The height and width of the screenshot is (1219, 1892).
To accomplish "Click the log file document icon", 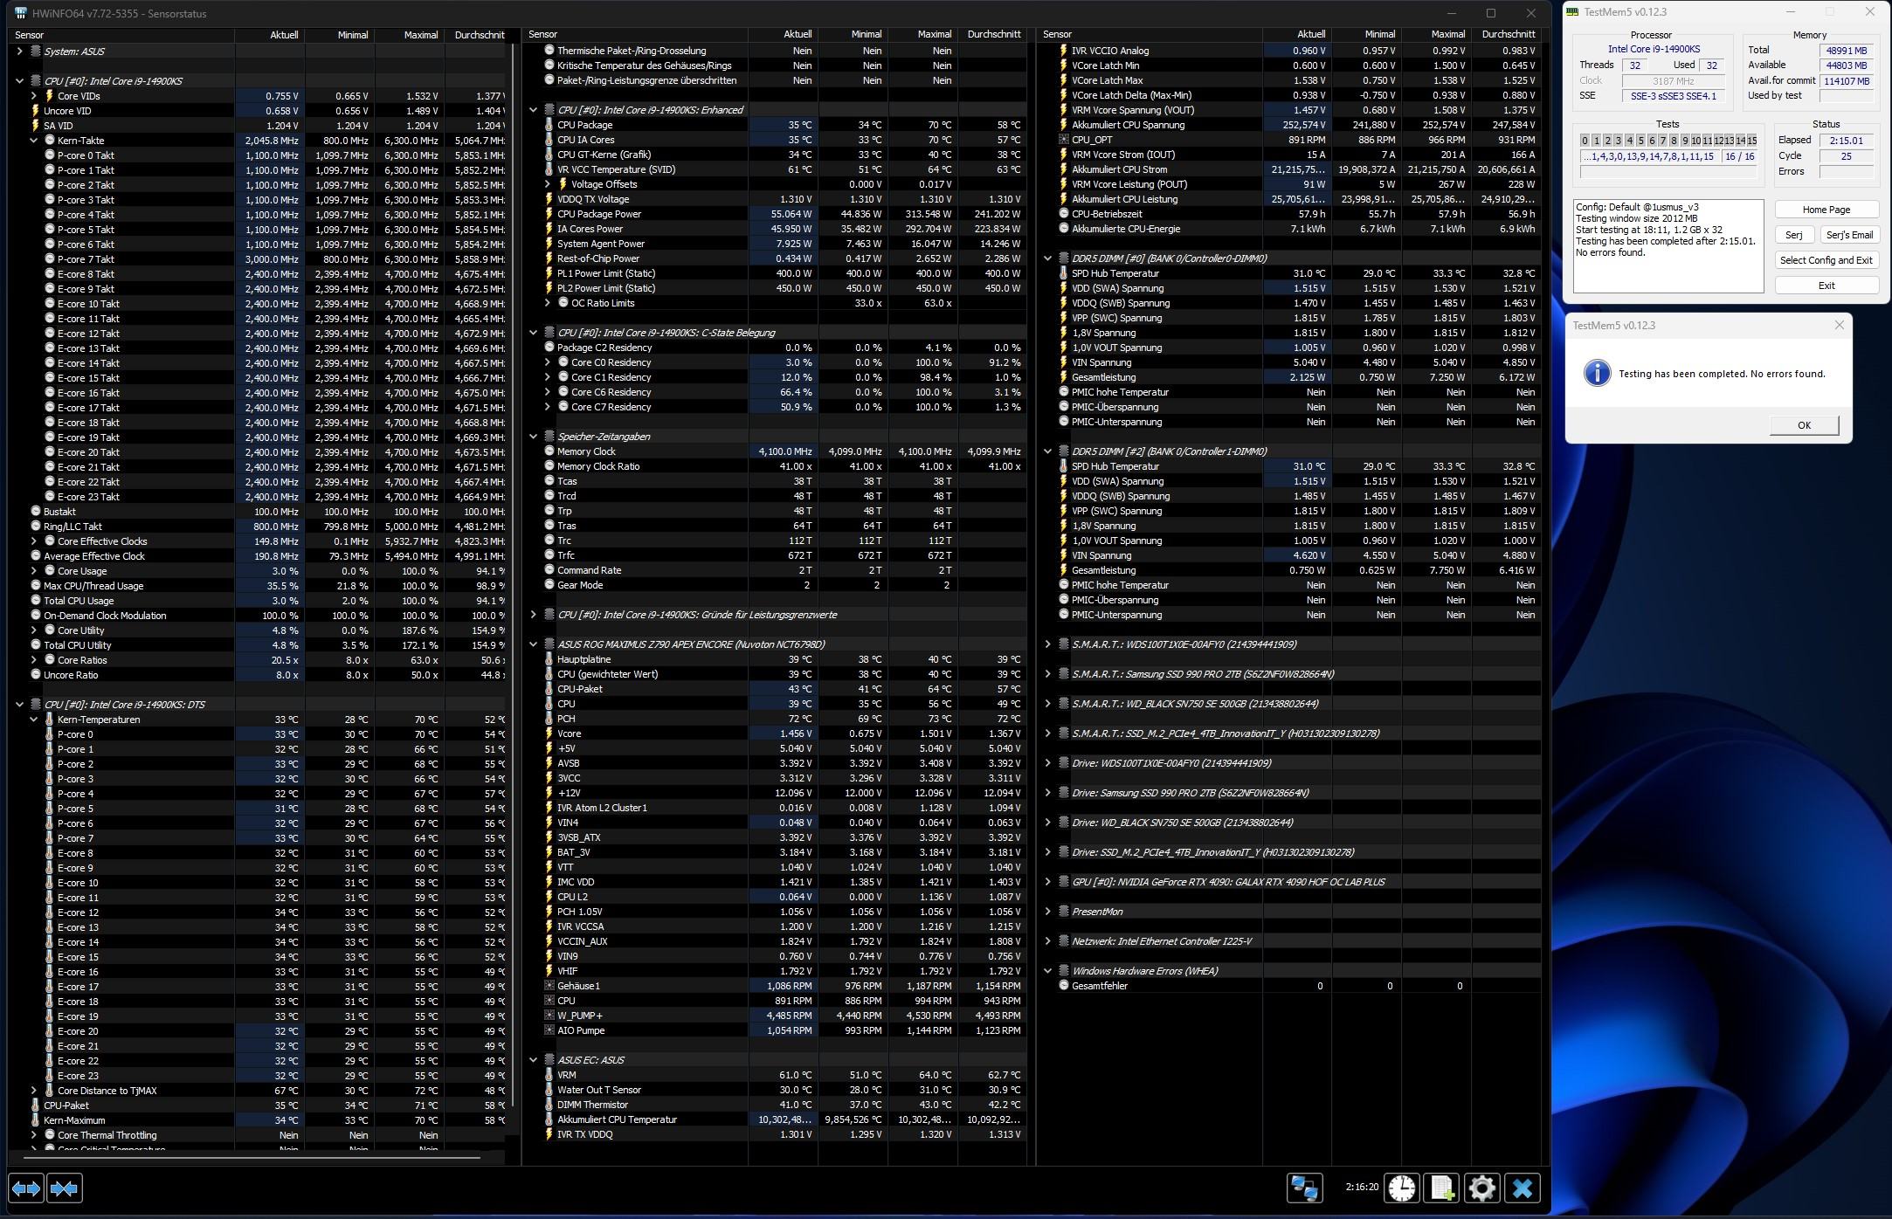I will point(1442,1188).
